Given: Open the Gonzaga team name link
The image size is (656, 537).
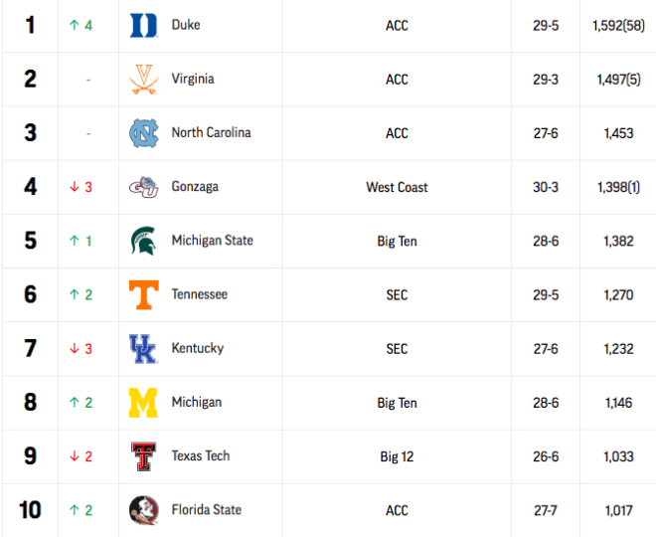Looking at the screenshot, I should tap(195, 187).
